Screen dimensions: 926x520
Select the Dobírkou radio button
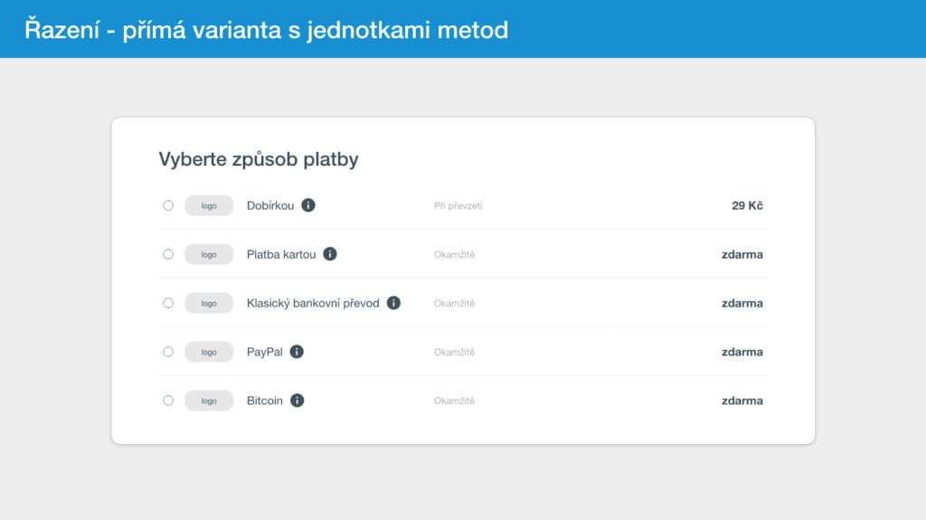(168, 205)
